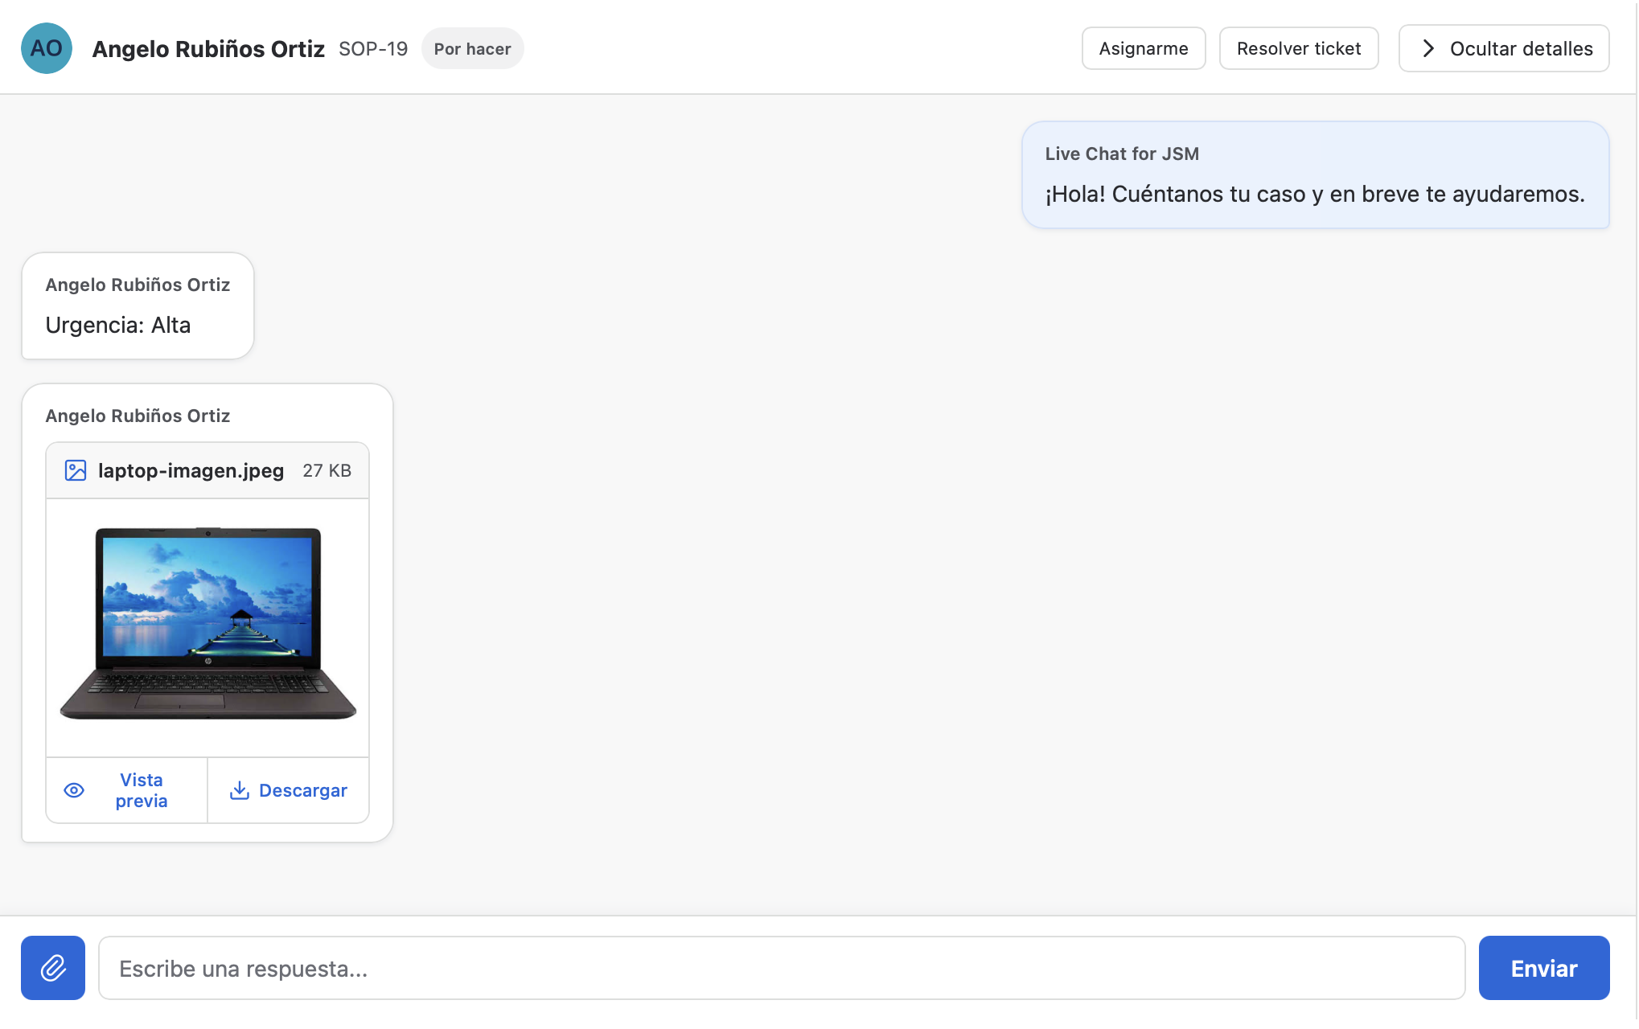Click the Live Chat for JSM label

(1122, 154)
